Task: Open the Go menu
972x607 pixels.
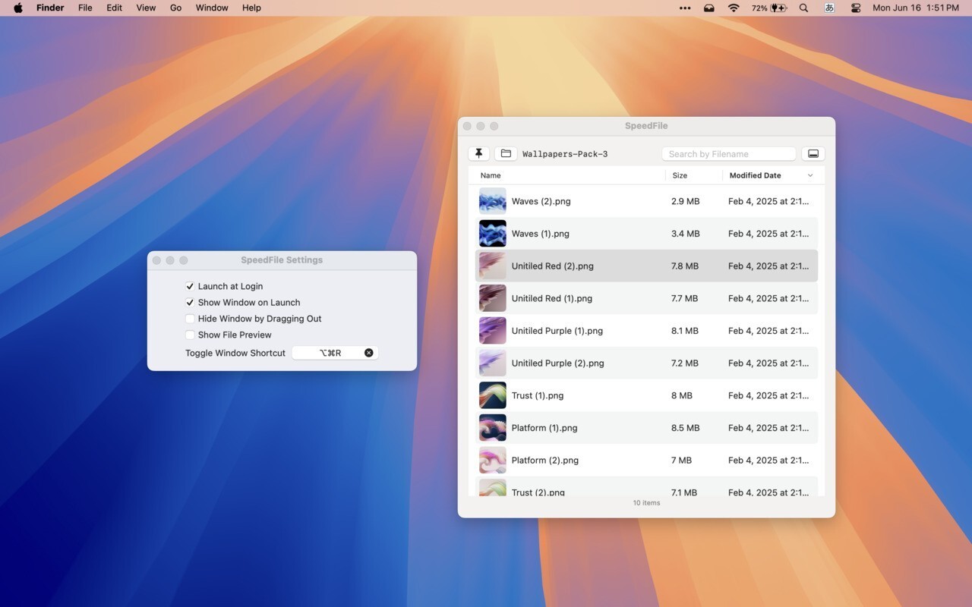Action: 175,8
